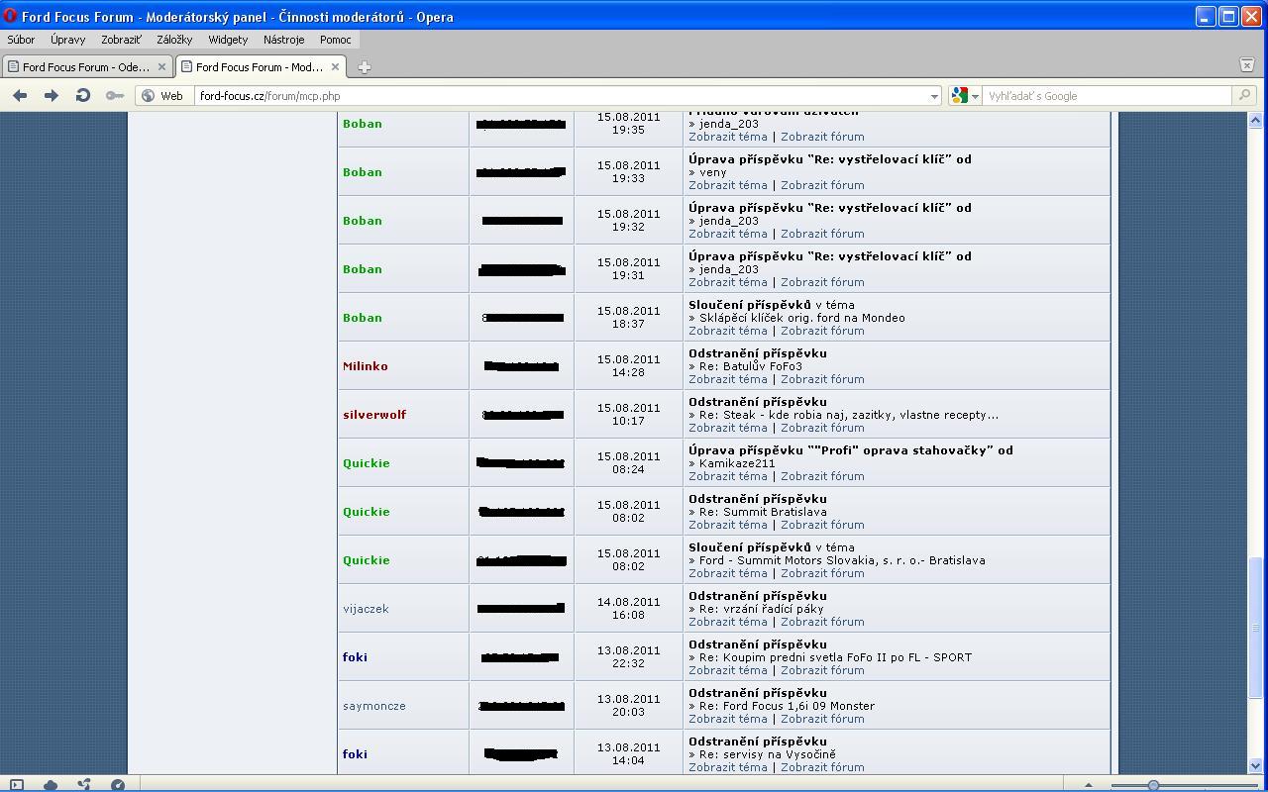Adjust the page zoom slider

(x=1153, y=785)
